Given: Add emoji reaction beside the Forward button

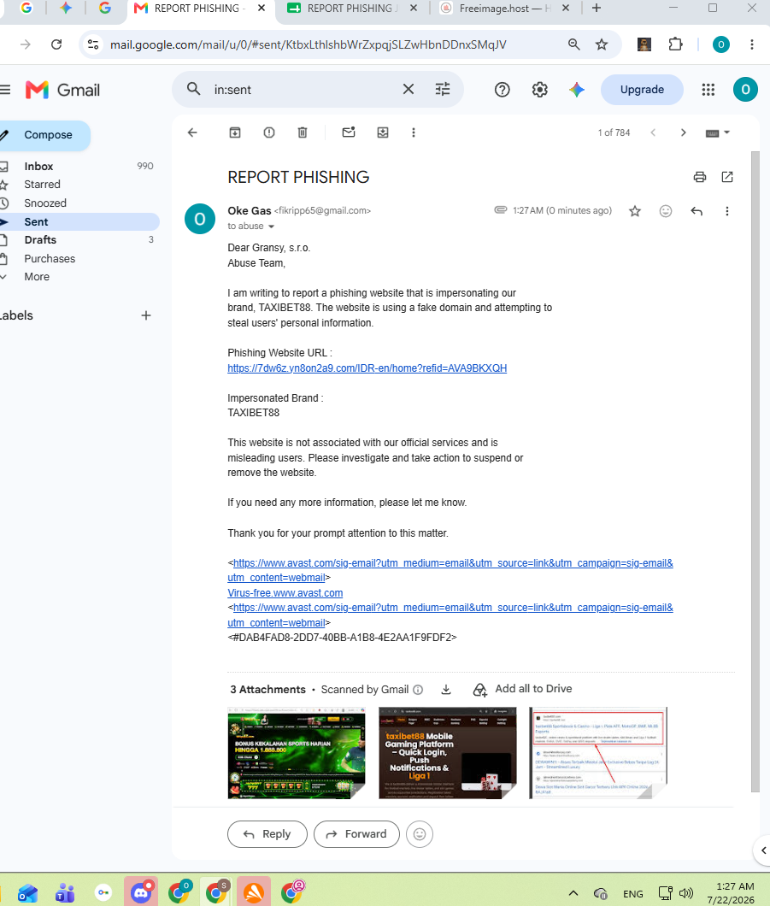Looking at the screenshot, I should point(420,833).
